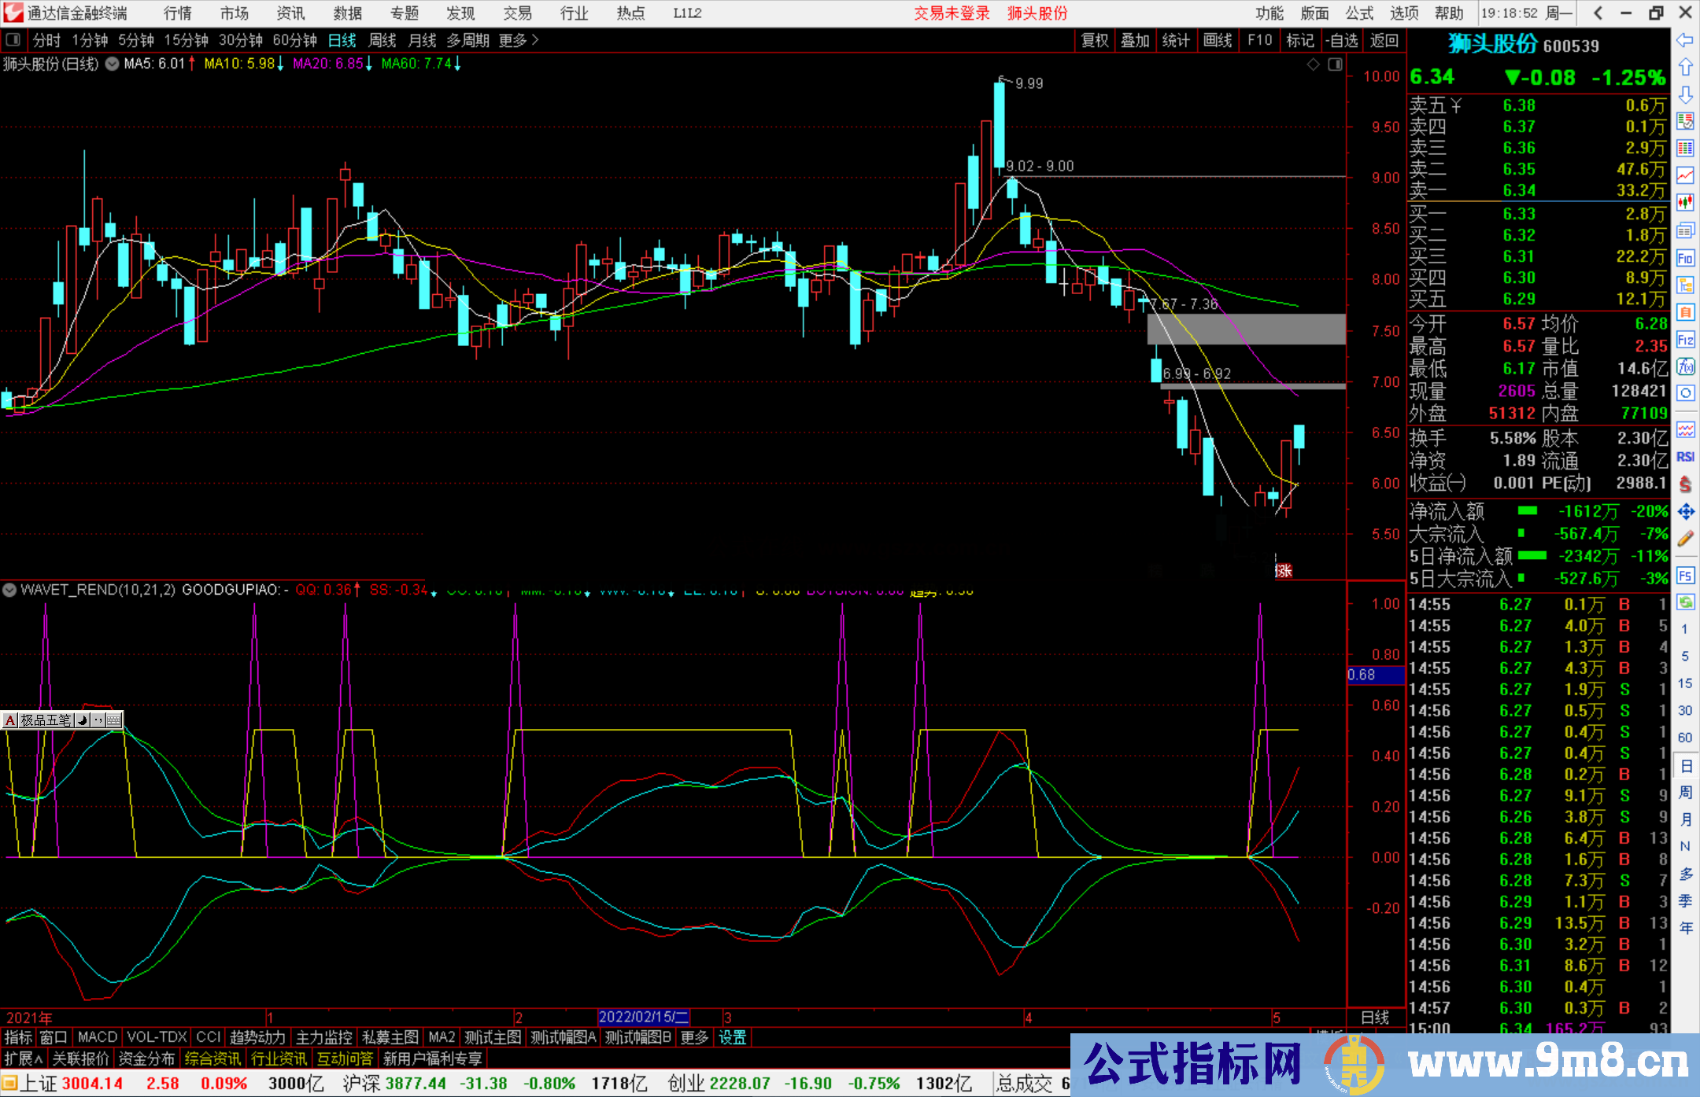Open the 公式 menu in the title bar
Screen dimensions: 1700x1097
pos(1359,13)
